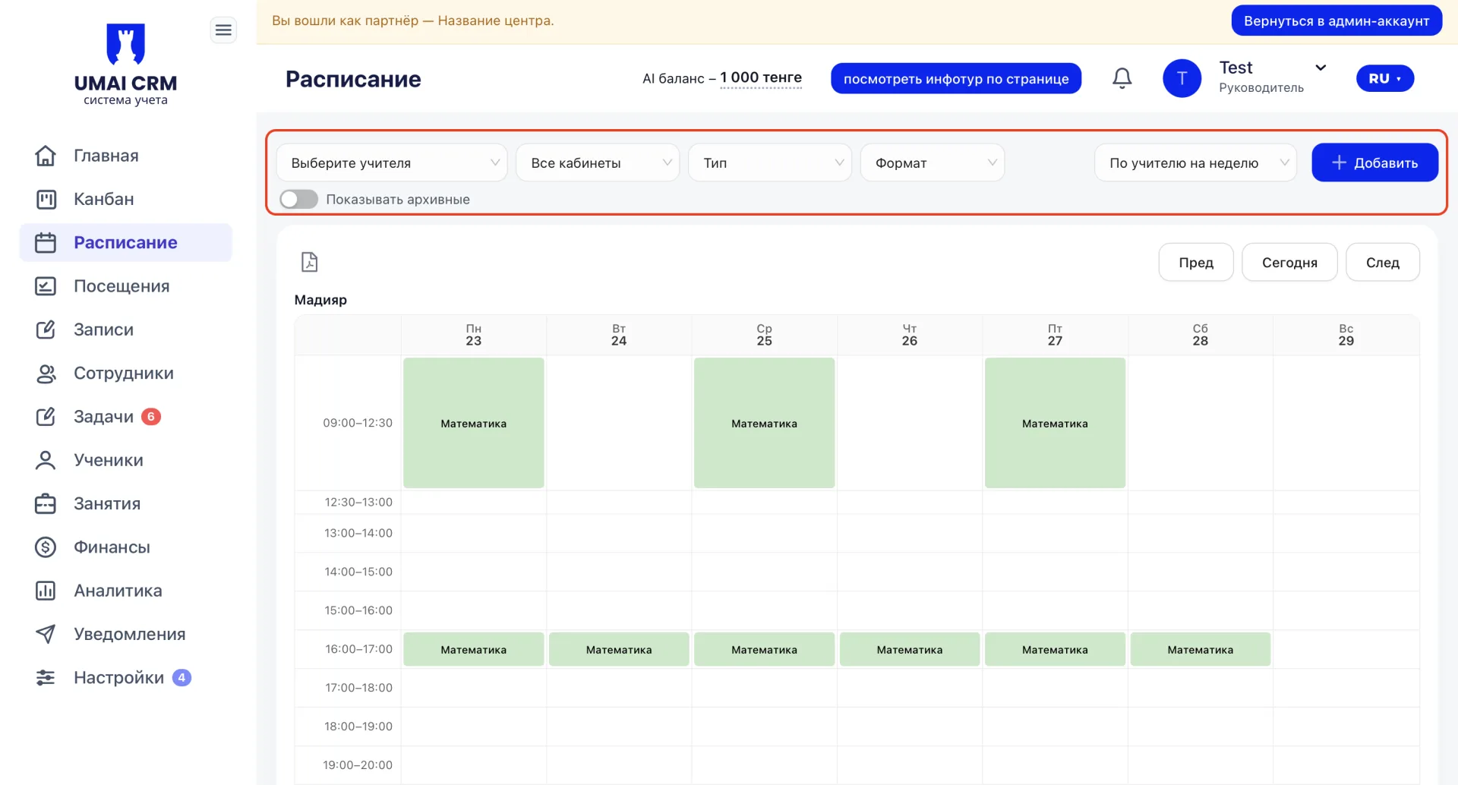Image resolution: width=1458 pixels, height=785 pixels.
Task: Go to Финансы menu item
Action: [x=125, y=547]
